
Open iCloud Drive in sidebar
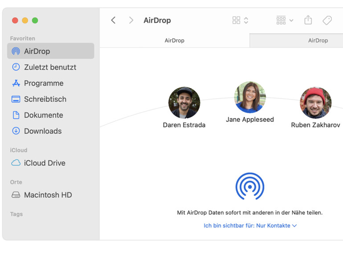point(45,163)
